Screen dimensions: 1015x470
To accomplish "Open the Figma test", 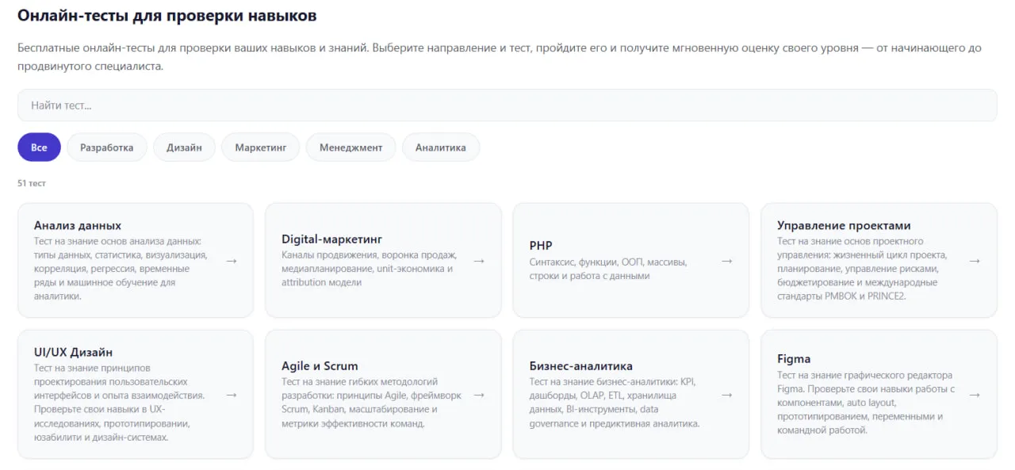I will [x=879, y=394].
